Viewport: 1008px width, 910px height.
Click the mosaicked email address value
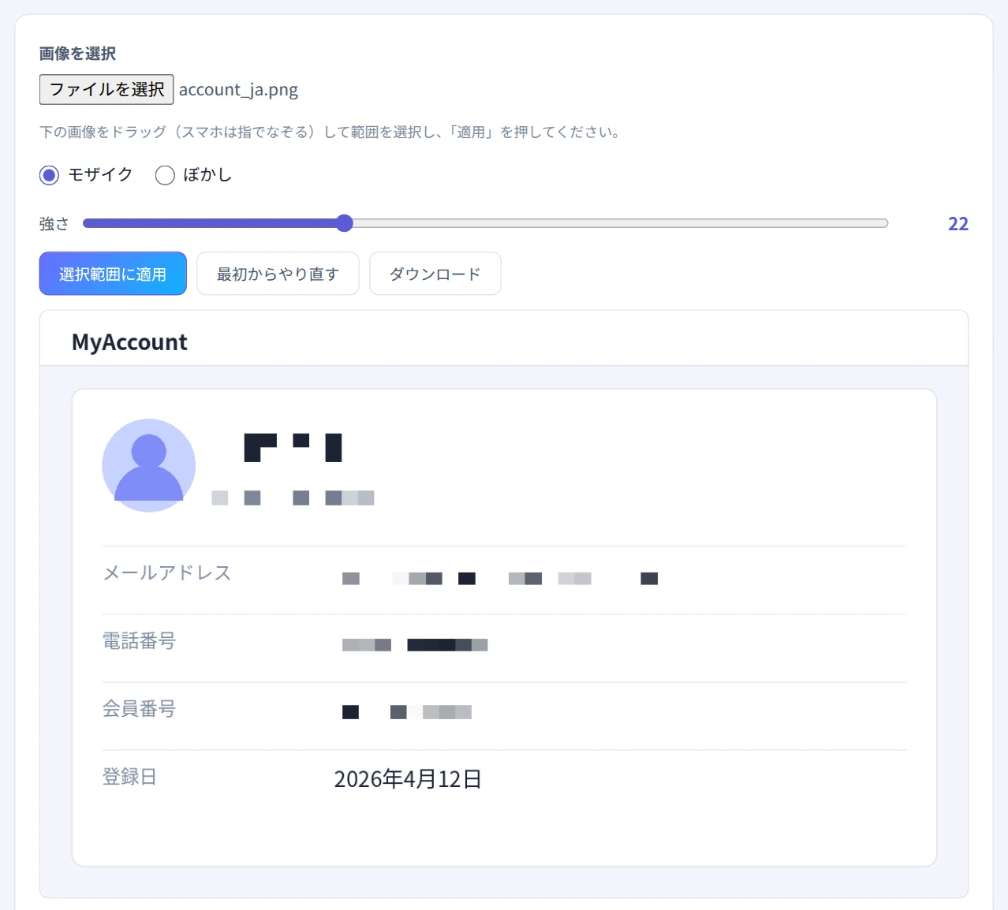tap(500, 579)
